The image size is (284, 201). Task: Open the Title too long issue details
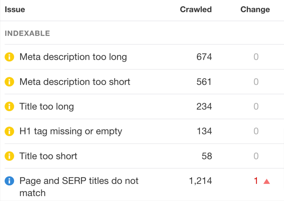point(46,106)
